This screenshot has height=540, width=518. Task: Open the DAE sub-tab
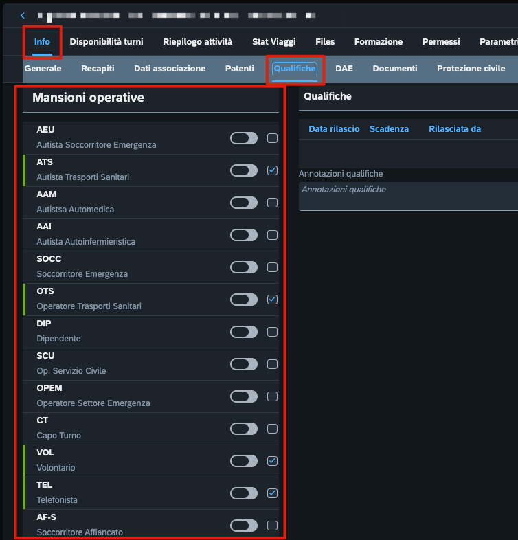point(344,69)
